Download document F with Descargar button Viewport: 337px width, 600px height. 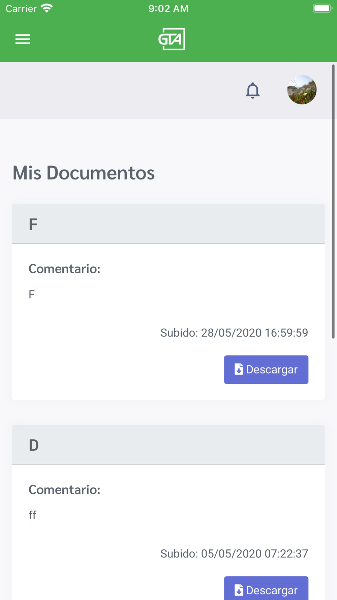[x=266, y=370]
